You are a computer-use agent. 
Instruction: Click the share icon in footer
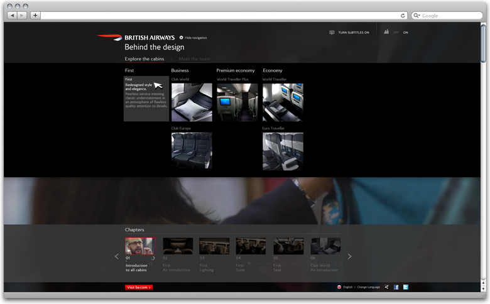387,287
